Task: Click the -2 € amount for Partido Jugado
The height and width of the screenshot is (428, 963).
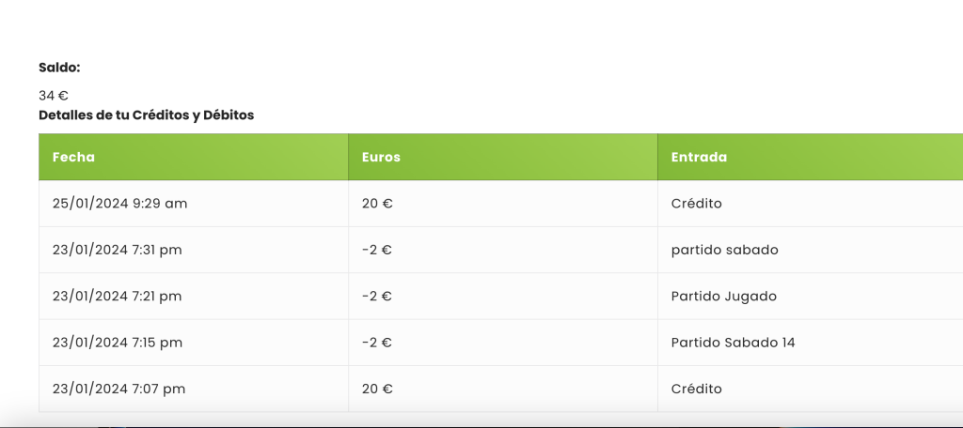Action: (377, 296)
